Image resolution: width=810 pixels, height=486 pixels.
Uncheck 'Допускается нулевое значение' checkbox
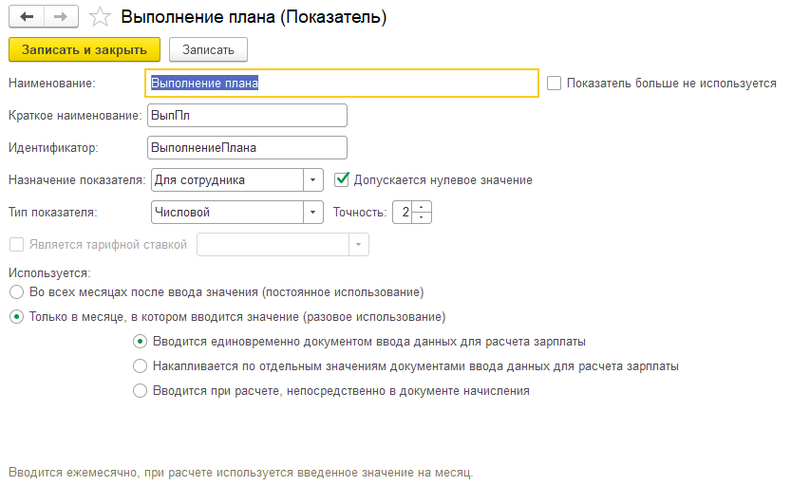pos(342,179)
